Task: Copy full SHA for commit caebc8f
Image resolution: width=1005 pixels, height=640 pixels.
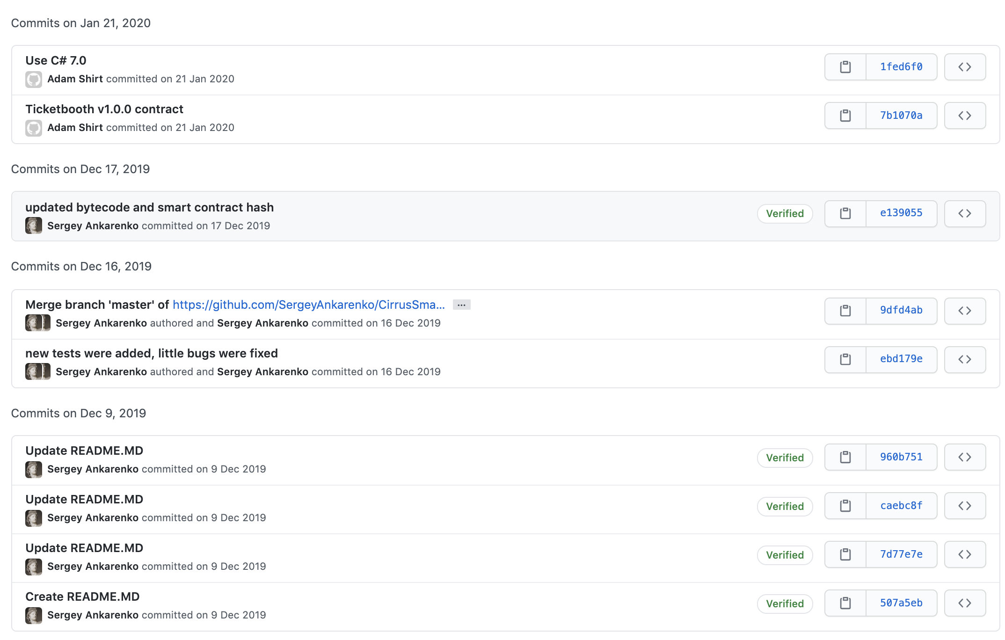Action: tap(845, 506)
